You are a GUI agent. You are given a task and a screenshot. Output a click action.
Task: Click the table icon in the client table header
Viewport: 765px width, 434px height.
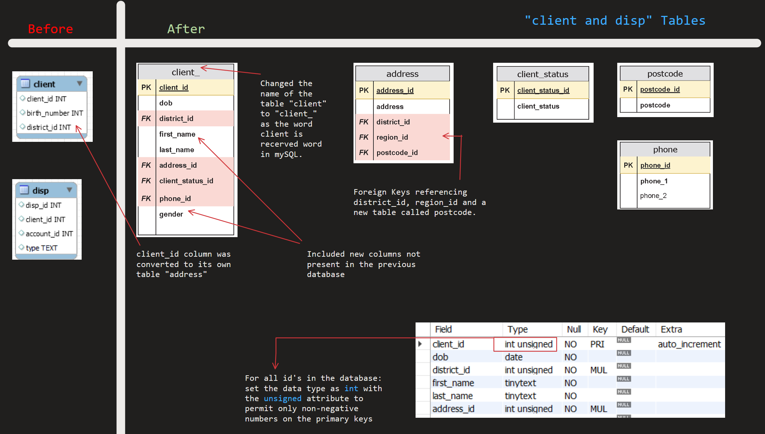pyautogui.click(x=24, y=84)
